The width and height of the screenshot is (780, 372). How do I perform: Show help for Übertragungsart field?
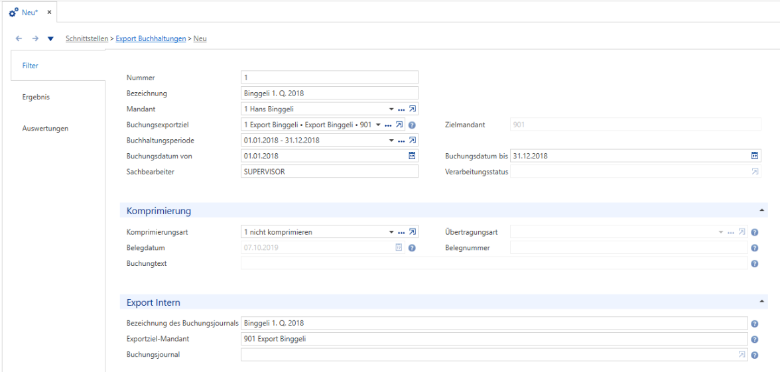tap(755, 232)
